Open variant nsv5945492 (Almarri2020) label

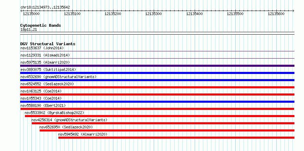(x=83, y=134)
